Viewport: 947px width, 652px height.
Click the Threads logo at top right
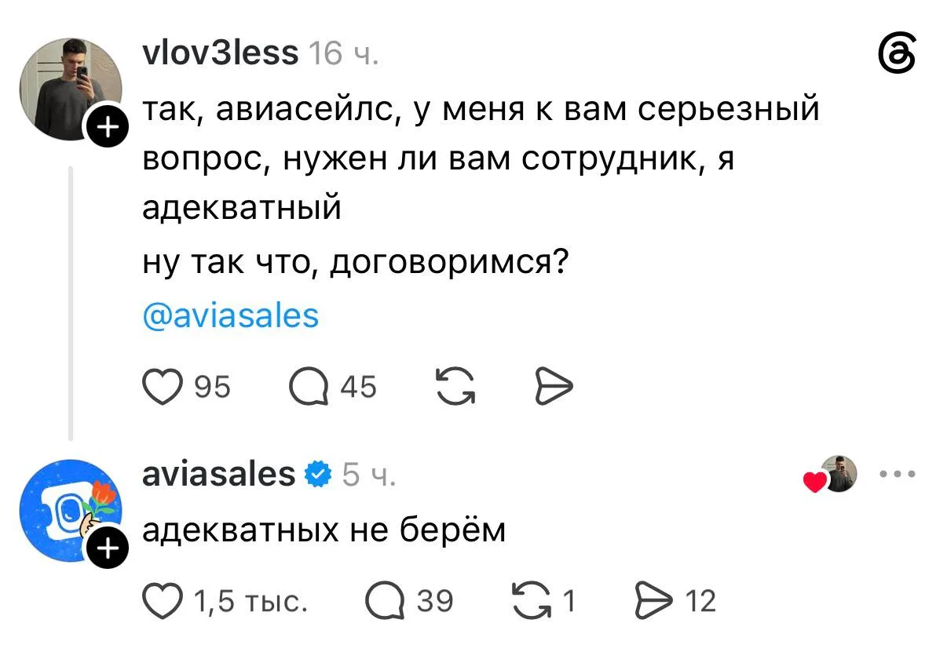(894, 56)
